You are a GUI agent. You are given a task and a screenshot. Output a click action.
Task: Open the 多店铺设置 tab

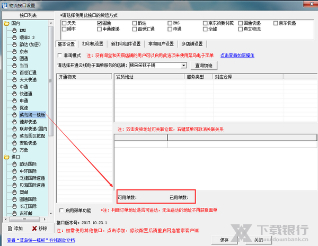[x=192, y=44]
